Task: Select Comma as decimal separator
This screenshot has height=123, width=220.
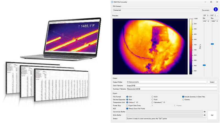Action: (x=183, y=99)
